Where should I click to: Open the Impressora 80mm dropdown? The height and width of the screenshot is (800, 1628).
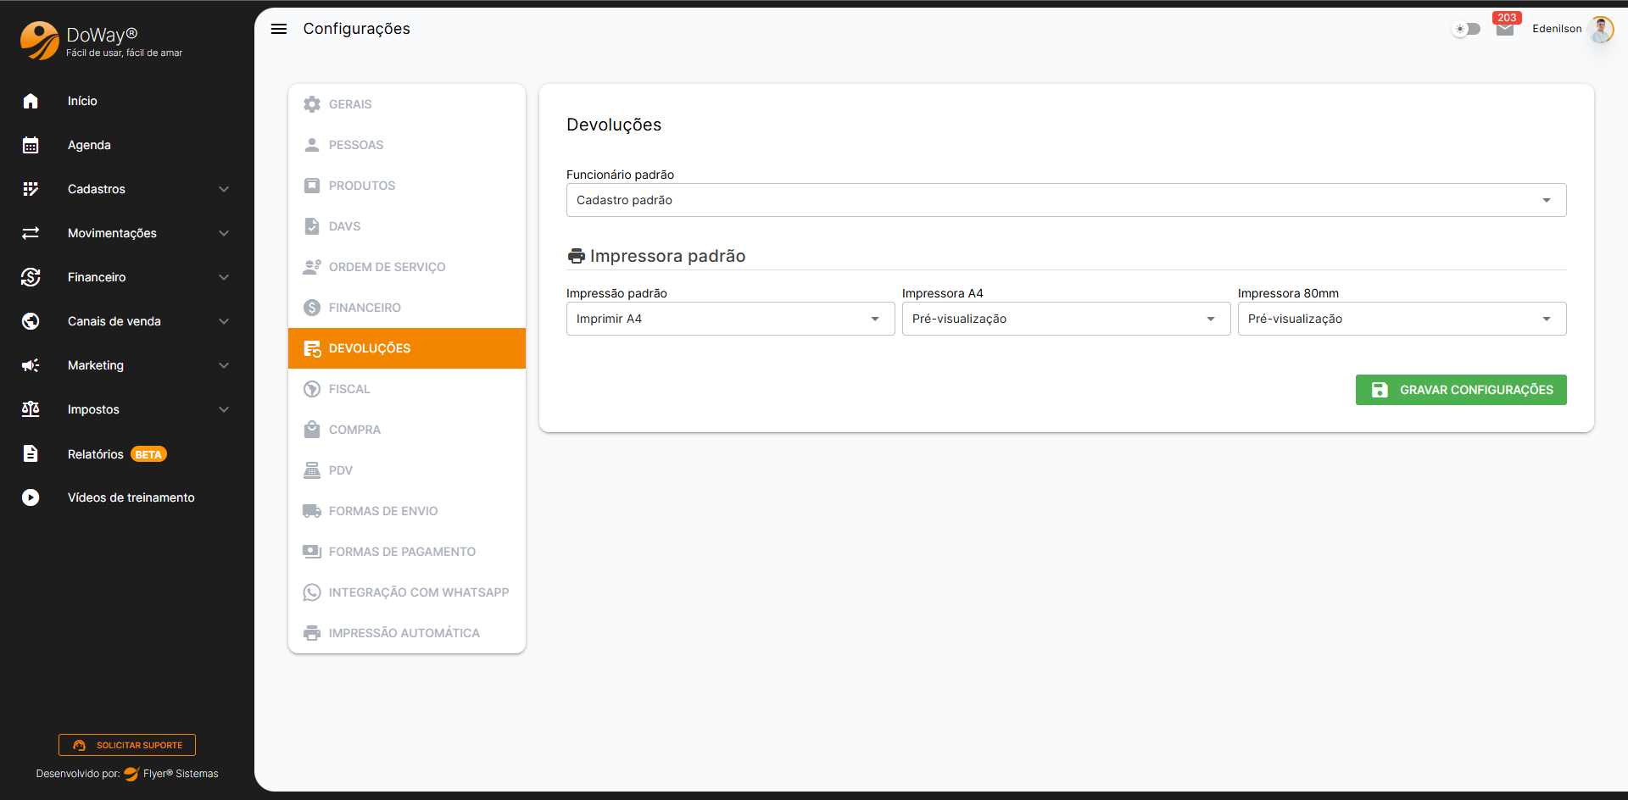click(x=1402, y=319)
